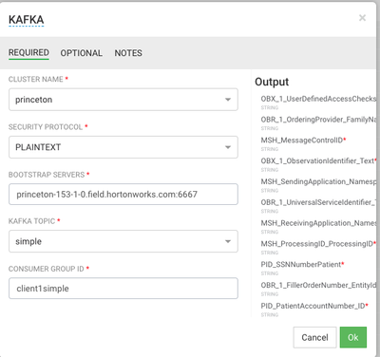This screenshot has width=380, height=357.
Task: Click the BOOTSTRAP SERVERS field label
Action: pos(47,175)
